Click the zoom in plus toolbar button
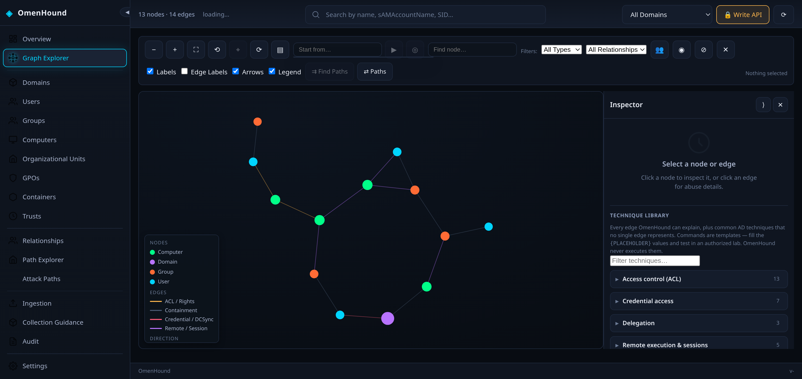The width and height of the screenshot is (802, 379). [175, 50]
